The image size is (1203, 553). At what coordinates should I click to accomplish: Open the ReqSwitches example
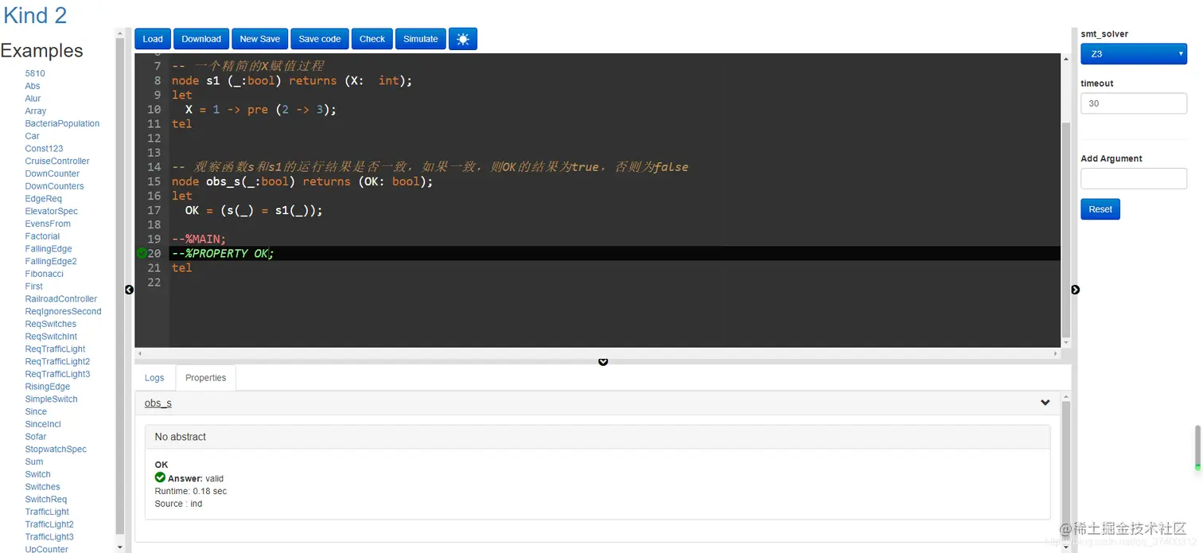51,324
